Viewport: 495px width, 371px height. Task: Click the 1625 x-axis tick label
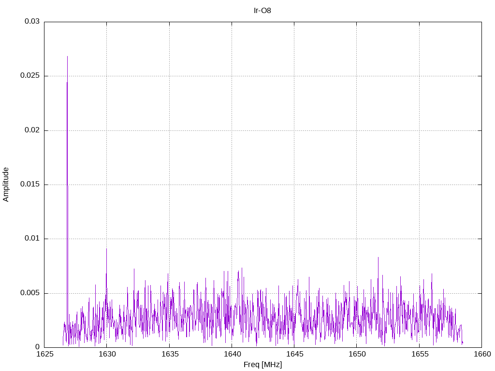[45, 354]
